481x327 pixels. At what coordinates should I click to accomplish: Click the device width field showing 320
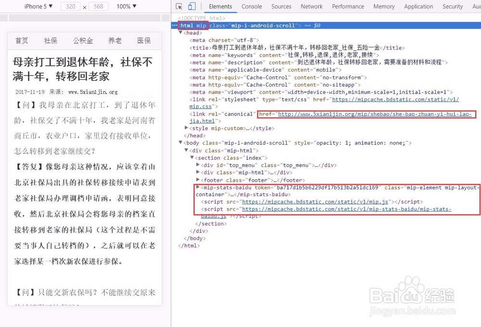coord(71,6)
